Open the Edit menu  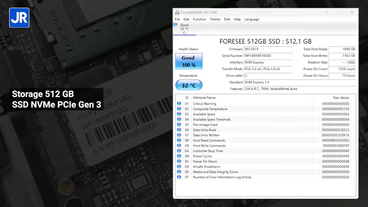tap(186, 19)
